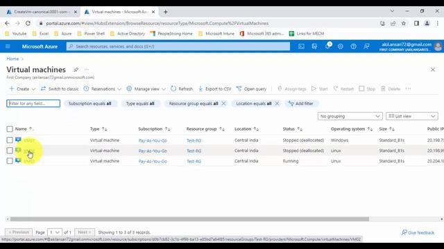Open the Microsoft Intune bookmark
Viewport: 444px width, 249px height.
click(x=216, y=34)
